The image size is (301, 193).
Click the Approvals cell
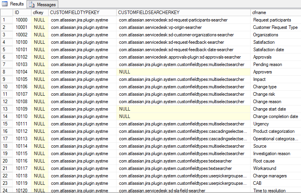[276, 57]
